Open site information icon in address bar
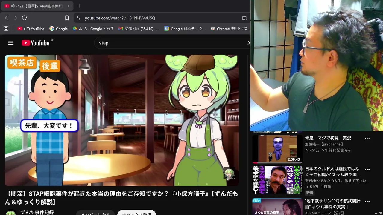This screenshot has width=383, height=215. point(78,18)
